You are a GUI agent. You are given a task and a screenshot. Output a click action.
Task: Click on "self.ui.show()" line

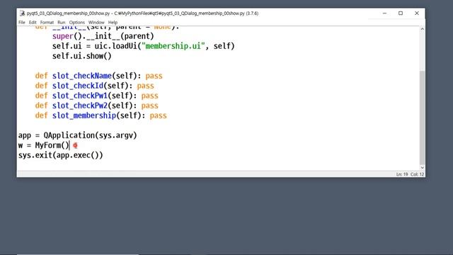[x=82, y=56]
